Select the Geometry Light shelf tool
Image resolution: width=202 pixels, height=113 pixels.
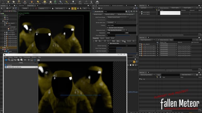point(25,2)
